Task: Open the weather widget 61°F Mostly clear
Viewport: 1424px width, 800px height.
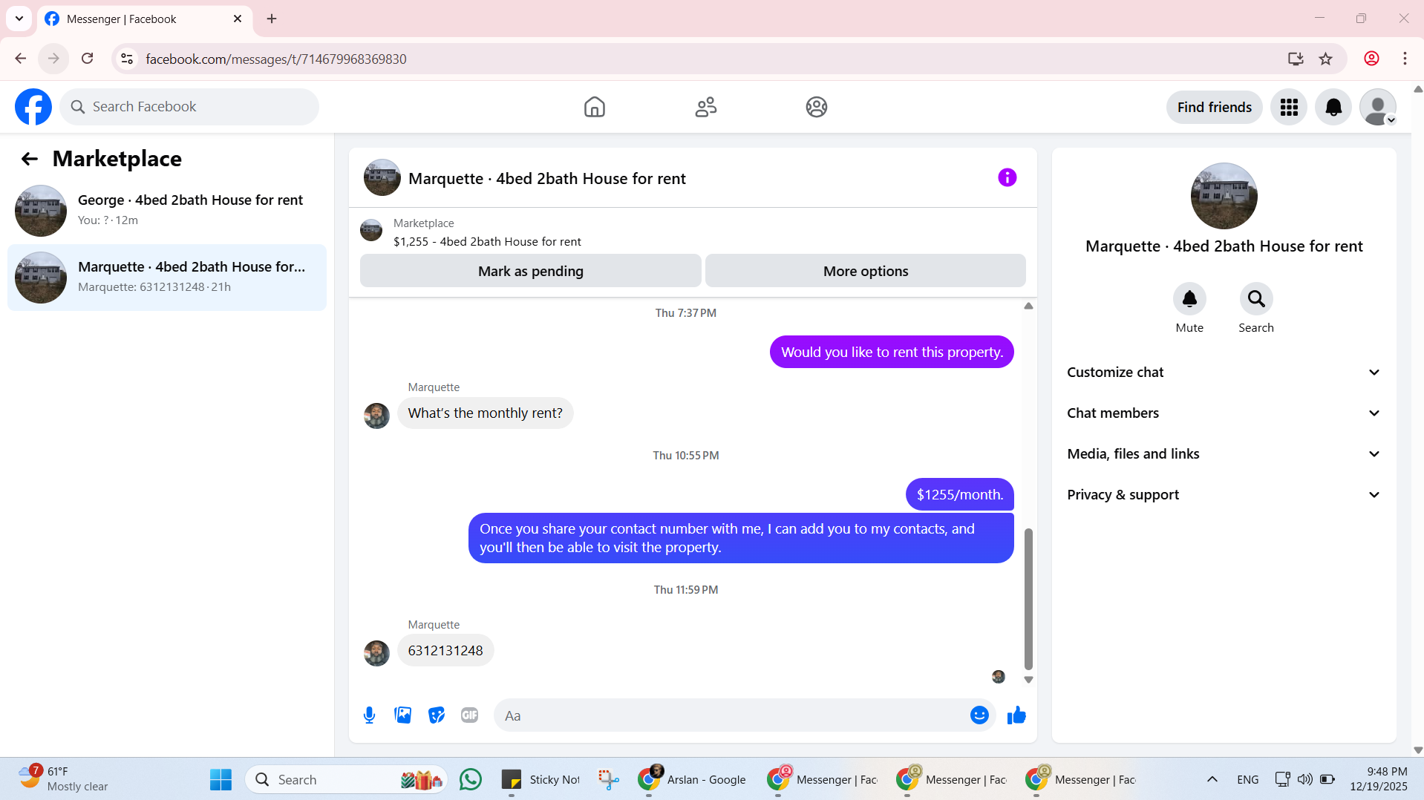Action: (64, 779)
